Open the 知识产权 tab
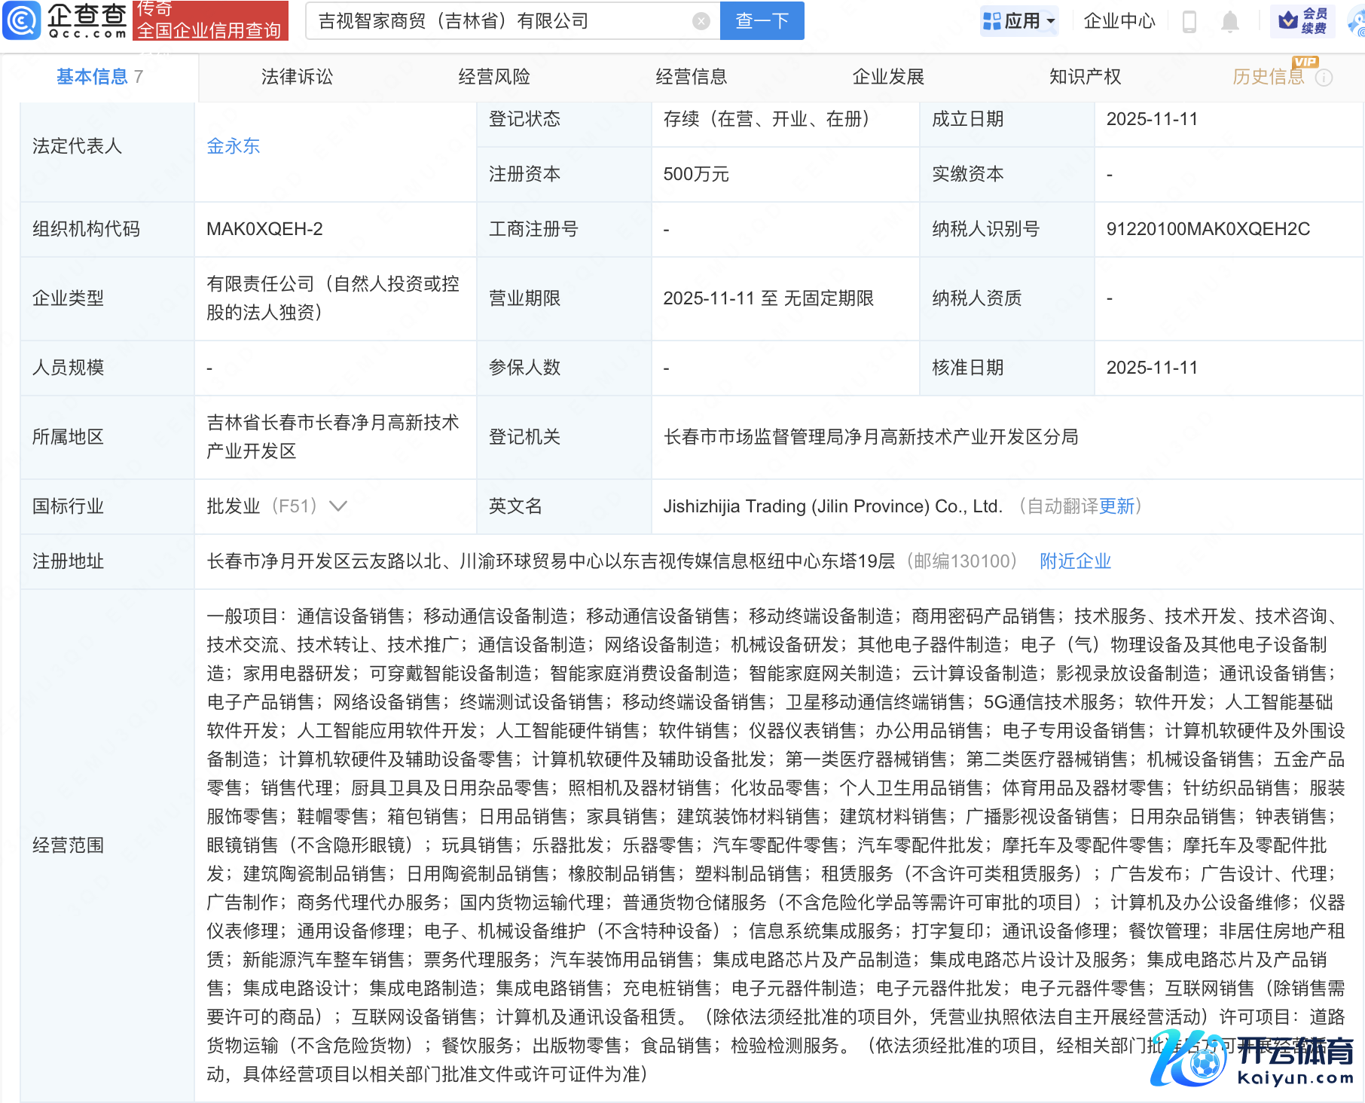Screen dimensions: 1365x1103 tap(1085, 77)
